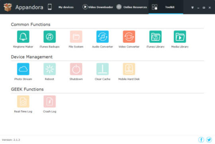Open the Crash Log icon
The image size is (215, 144).
(49, 102)
